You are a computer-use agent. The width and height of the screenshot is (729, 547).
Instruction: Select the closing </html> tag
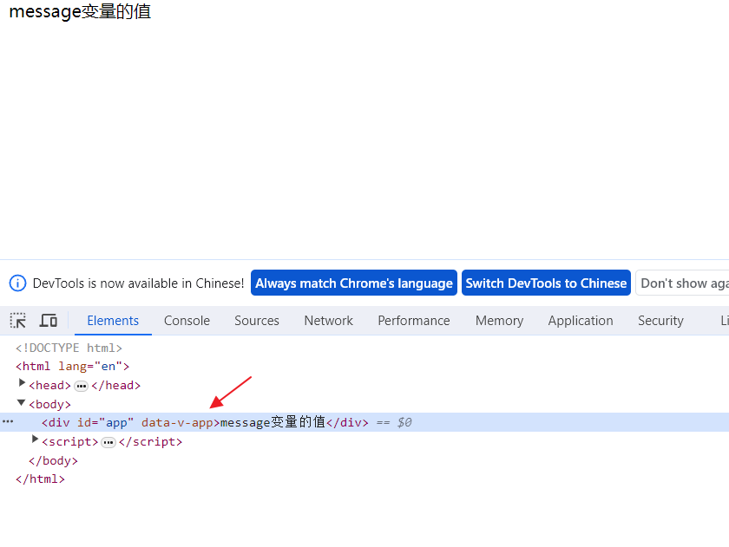[x=40, y=479]
